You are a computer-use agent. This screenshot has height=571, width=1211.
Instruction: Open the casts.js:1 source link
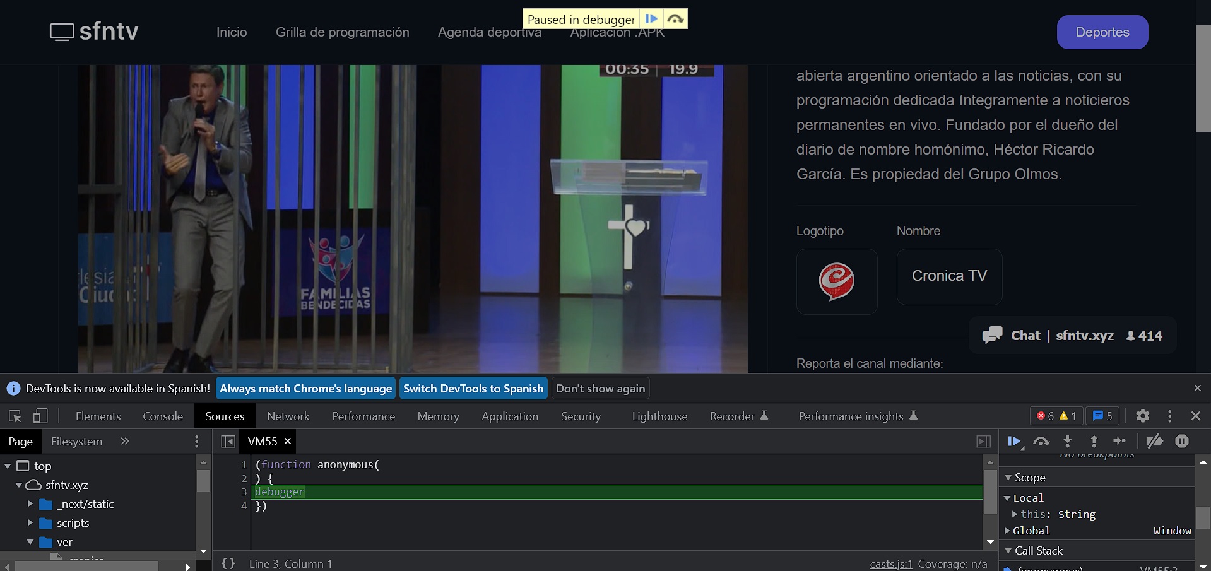(x=891, y=564)
